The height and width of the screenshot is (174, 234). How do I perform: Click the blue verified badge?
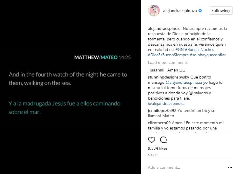(200, 11)
